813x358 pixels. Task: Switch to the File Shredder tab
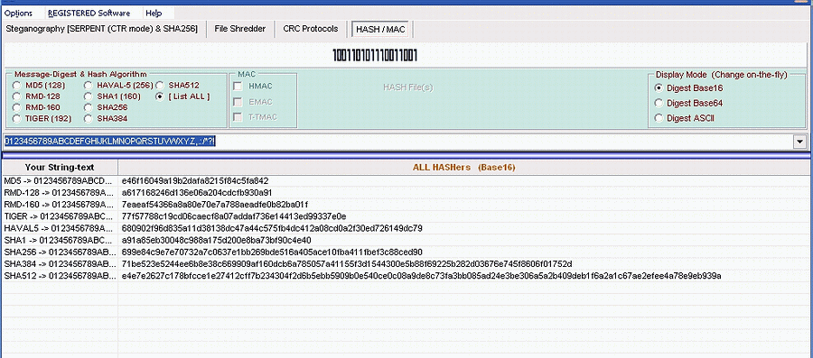[x=240, y=29]
